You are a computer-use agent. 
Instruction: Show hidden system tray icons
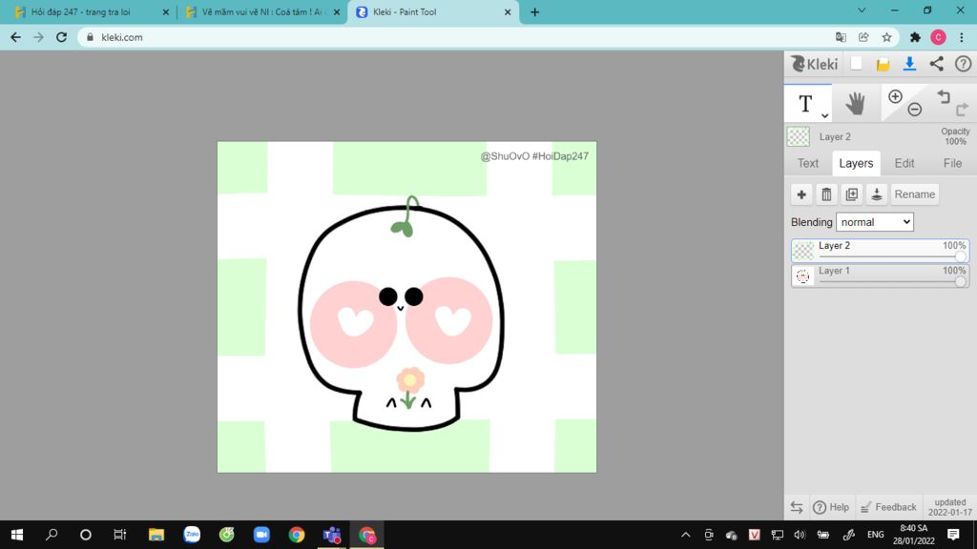tap(685, 535)
